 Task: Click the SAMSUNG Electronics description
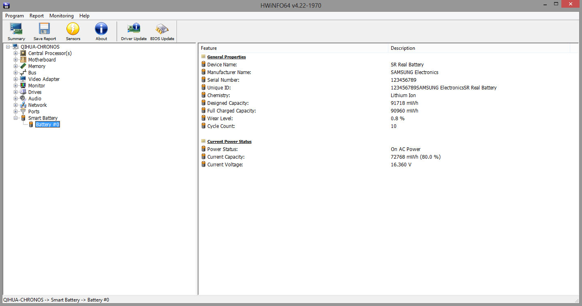click(414, 72)
